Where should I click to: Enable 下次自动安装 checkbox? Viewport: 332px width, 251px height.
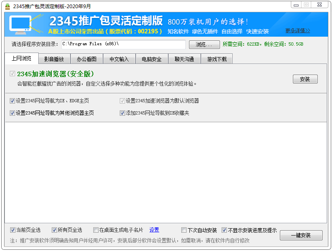point(184,230)
